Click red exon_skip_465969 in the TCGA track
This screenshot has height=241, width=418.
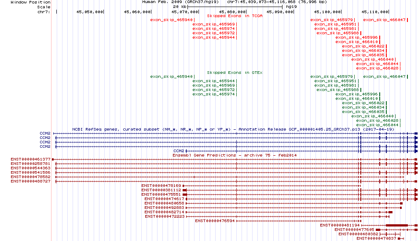tap(213, 24)
